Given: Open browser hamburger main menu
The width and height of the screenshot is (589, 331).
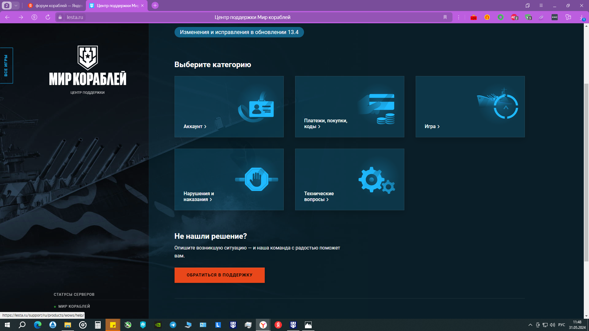Looking at the screenshot, I should tap(541, 6).
